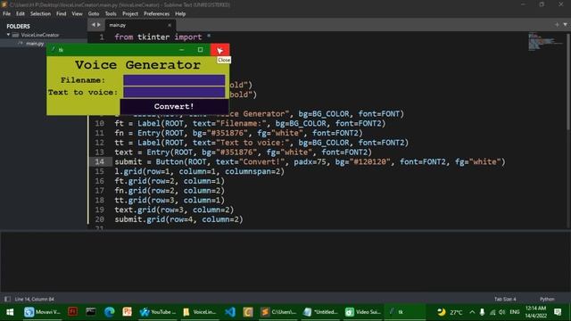Image resolution: width=571 pixels, height=321 pixels.
Task: Switch to YouTube taskbar window
Action: 158,312
